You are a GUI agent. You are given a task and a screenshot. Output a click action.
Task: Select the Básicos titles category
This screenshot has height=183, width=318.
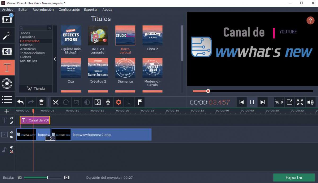coord(26,45)
